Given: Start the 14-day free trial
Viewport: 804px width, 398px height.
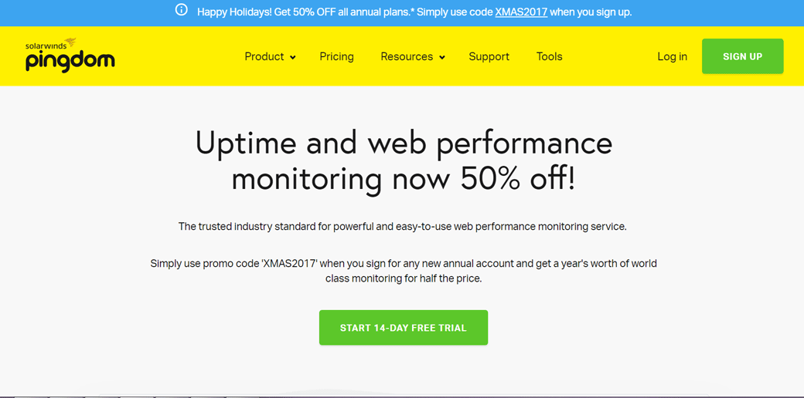Looking at the screenshot, I should point(404,328).
